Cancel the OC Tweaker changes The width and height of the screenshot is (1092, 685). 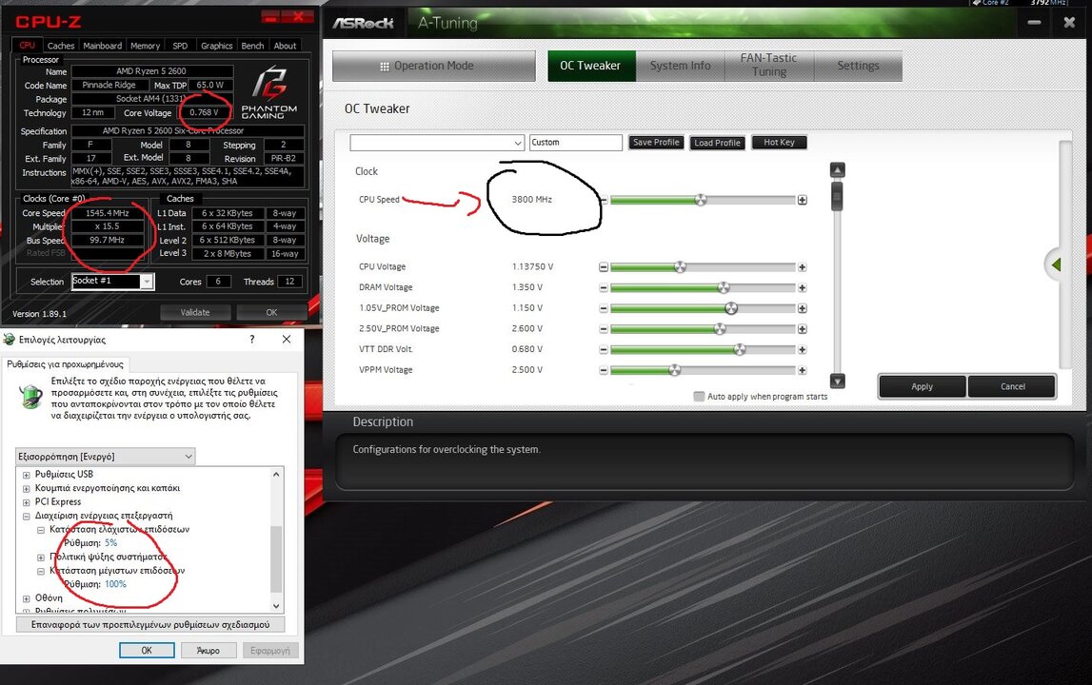click(x=1012, y=386)
